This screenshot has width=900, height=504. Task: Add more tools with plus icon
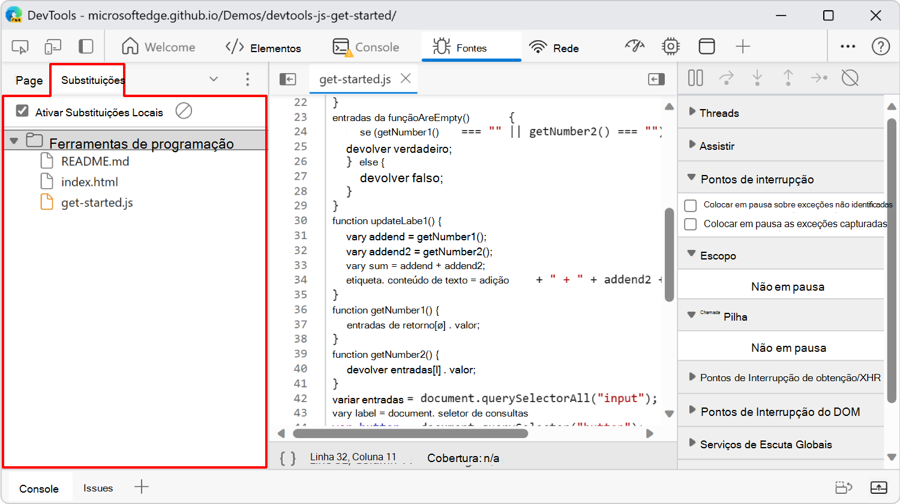pyautogui.click(x=743, y=47)
